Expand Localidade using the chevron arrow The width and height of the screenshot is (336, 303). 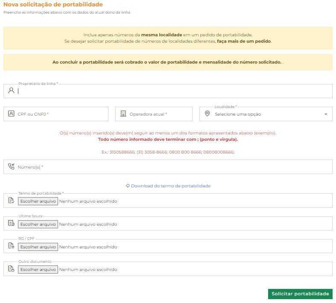(x=326, y=114)
